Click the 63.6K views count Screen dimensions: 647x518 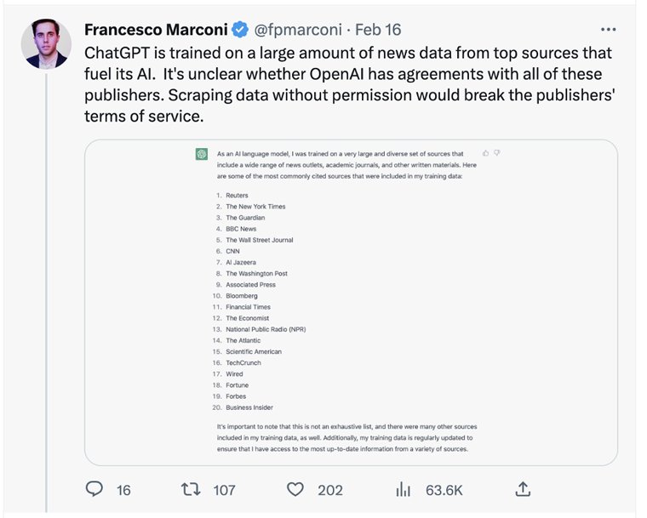[444, 490]
